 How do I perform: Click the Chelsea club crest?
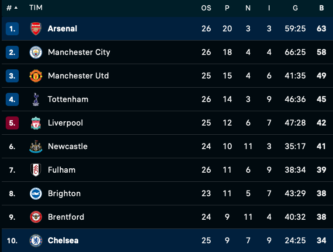[x=36, y=241]
